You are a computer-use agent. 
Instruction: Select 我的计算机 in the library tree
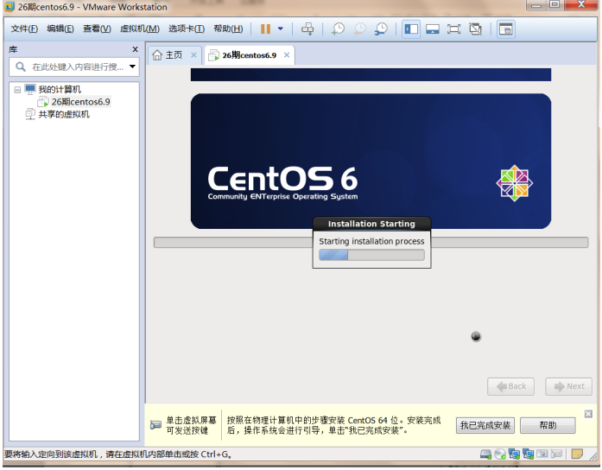(x=59, y=90)
